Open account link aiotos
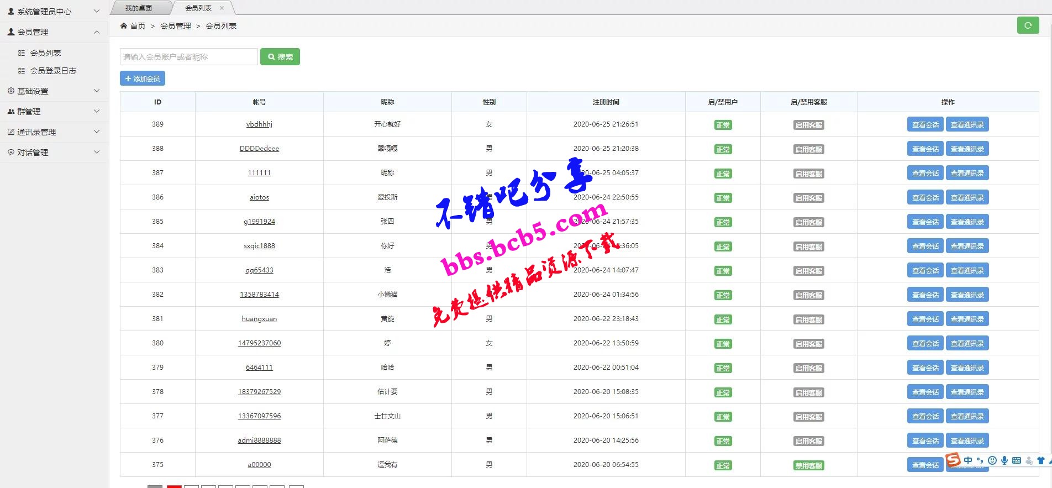The image size is (1052, 488). coord(259,197)
